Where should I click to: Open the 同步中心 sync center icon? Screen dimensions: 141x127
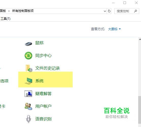(28, 56)
